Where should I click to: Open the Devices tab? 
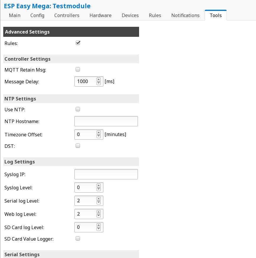pos(130,15)
